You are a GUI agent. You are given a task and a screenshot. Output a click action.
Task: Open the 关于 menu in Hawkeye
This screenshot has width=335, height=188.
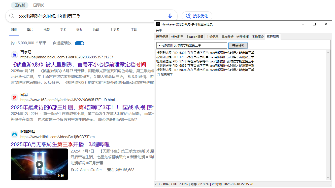coord(159,30)
